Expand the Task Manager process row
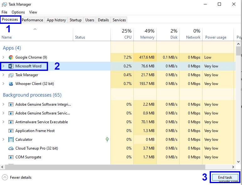242x185 pixels. 3,75
